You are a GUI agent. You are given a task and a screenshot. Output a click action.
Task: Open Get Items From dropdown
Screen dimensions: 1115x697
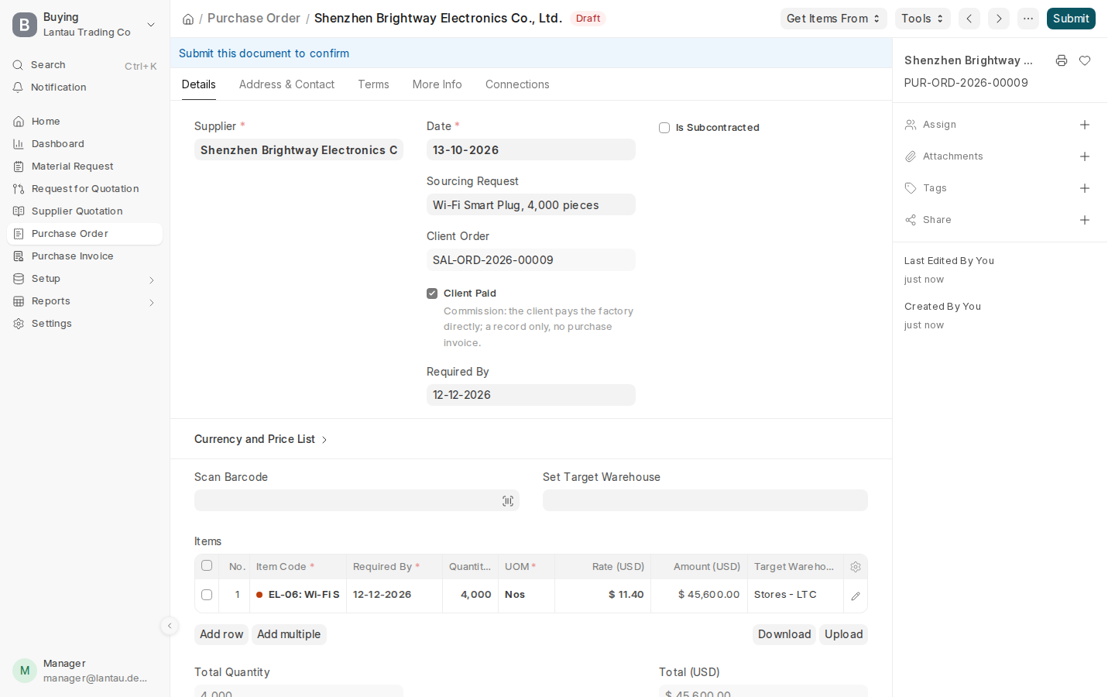click(x=833, y=19)
